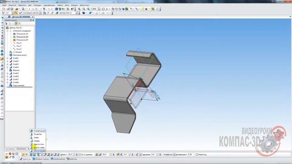
Task: Close the 'Деталь БЕЗ ИМЕНИ4' document tab
Action: click(32, 17)
